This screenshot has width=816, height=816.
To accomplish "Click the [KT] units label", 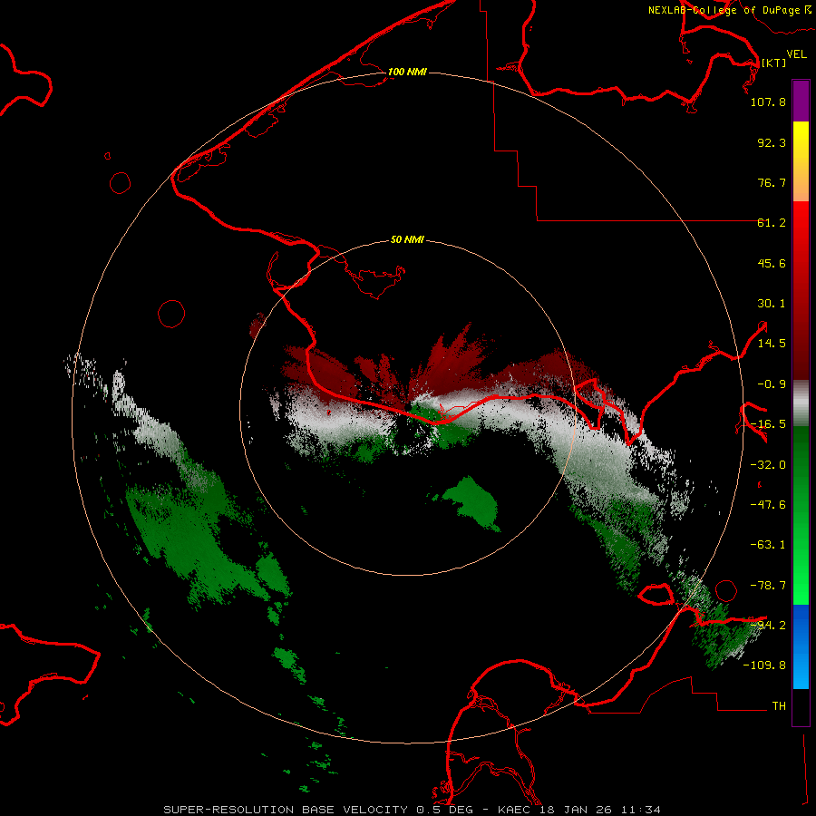I will click(x=773, y=63).
